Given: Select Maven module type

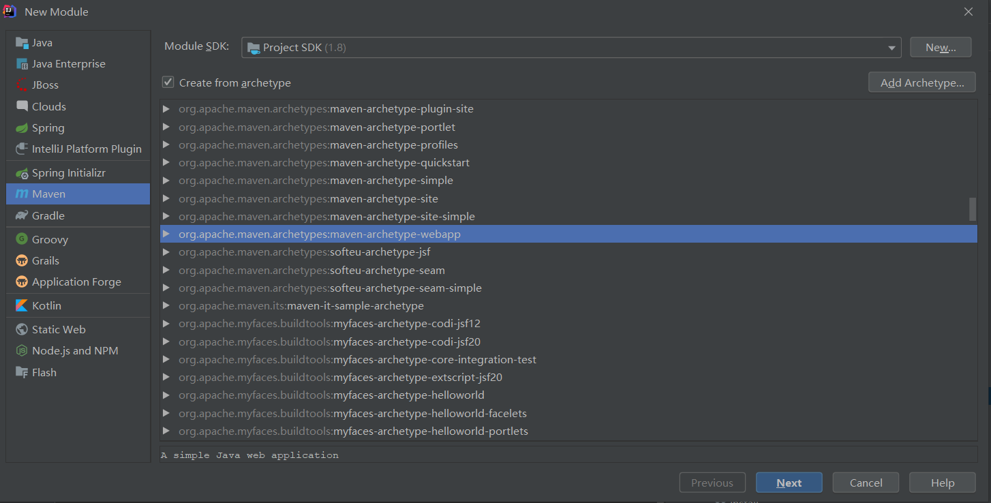Looking at the screenshot, I should coord(78,194).
